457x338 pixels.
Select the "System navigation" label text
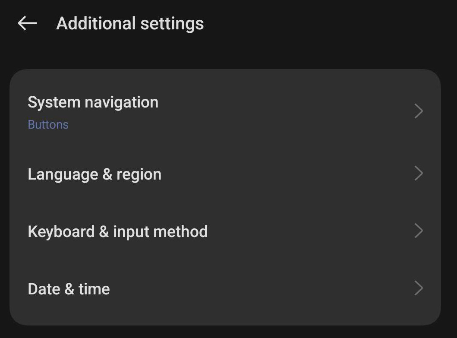pos(93,102)
